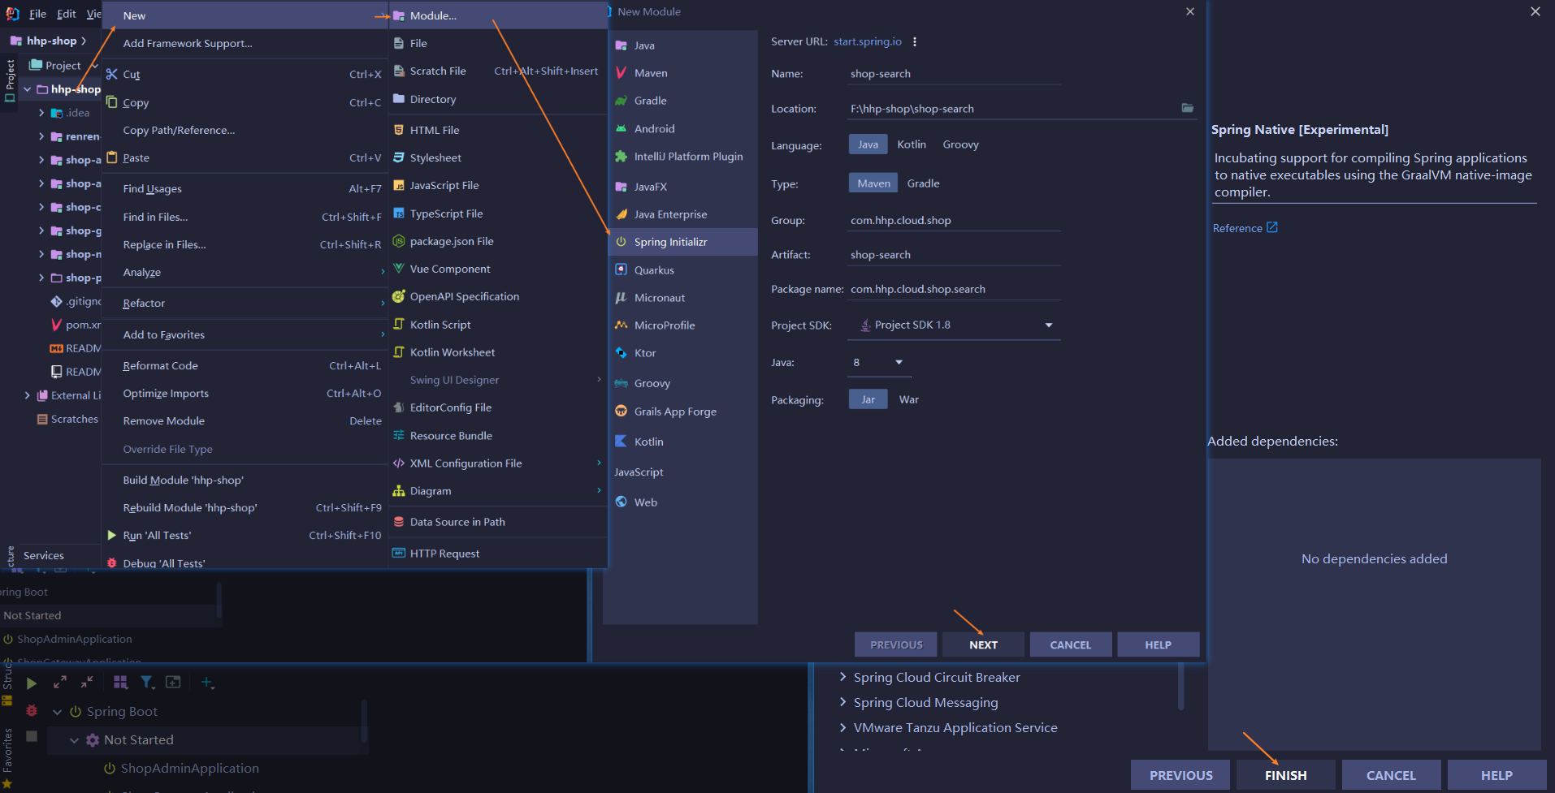Click the dependency list scrollbar
The image size is (1555, 793).
(x=1182, y=688)
